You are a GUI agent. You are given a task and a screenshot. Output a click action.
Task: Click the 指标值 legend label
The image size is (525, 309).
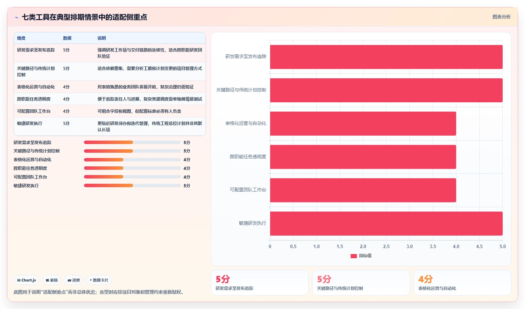point(365,256)
